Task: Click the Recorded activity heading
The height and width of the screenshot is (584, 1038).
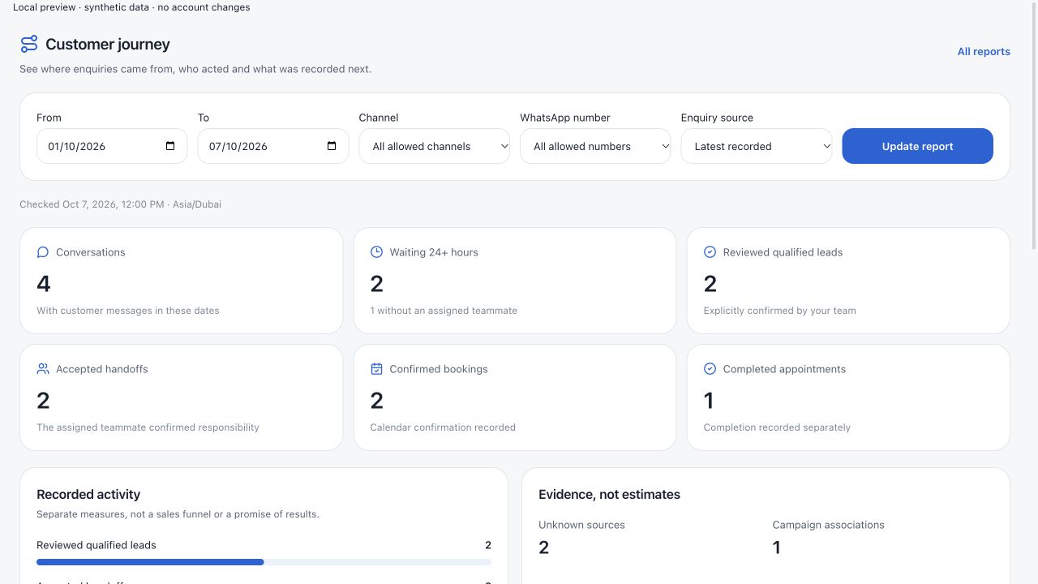Action: (88, 494)
